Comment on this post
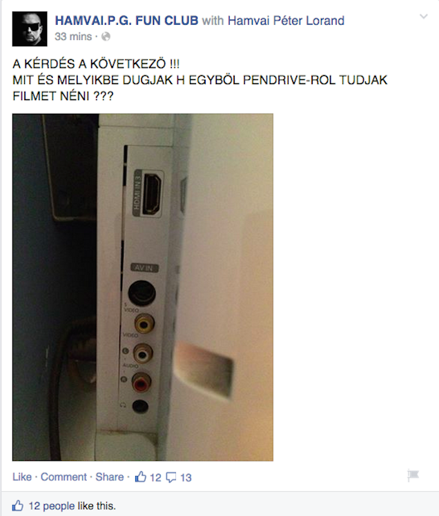The height and width of the screenshot is (516, 439). pos(64,477)
